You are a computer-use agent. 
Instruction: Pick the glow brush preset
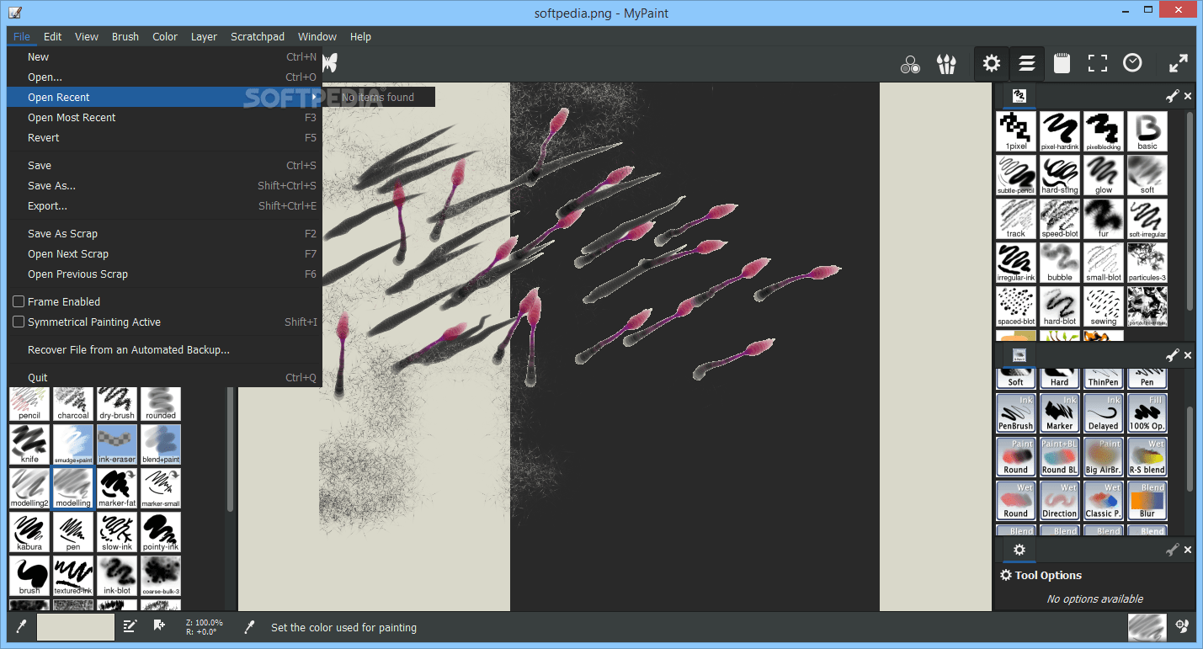(1103, 174)
